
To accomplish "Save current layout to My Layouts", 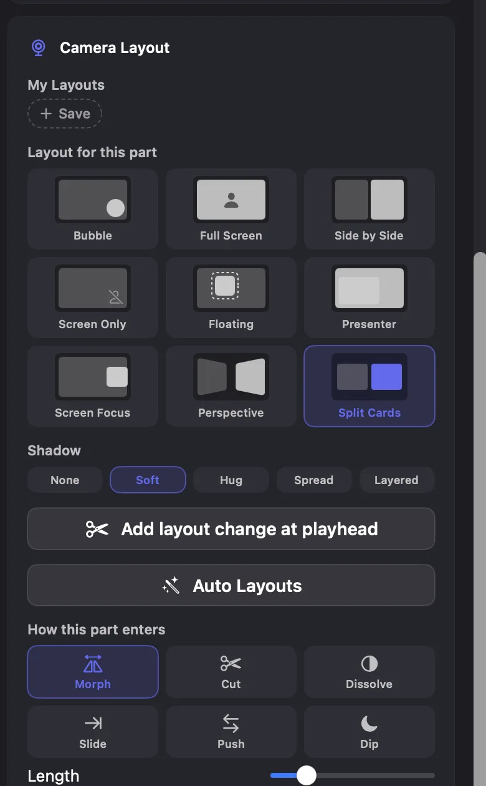I will tap(65, 114).
